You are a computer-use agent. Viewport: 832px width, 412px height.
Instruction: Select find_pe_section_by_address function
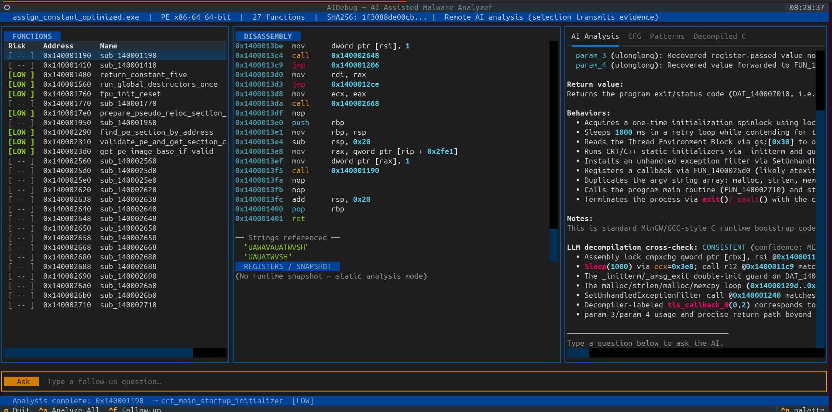pyautogui.click(x=115, y=132)
